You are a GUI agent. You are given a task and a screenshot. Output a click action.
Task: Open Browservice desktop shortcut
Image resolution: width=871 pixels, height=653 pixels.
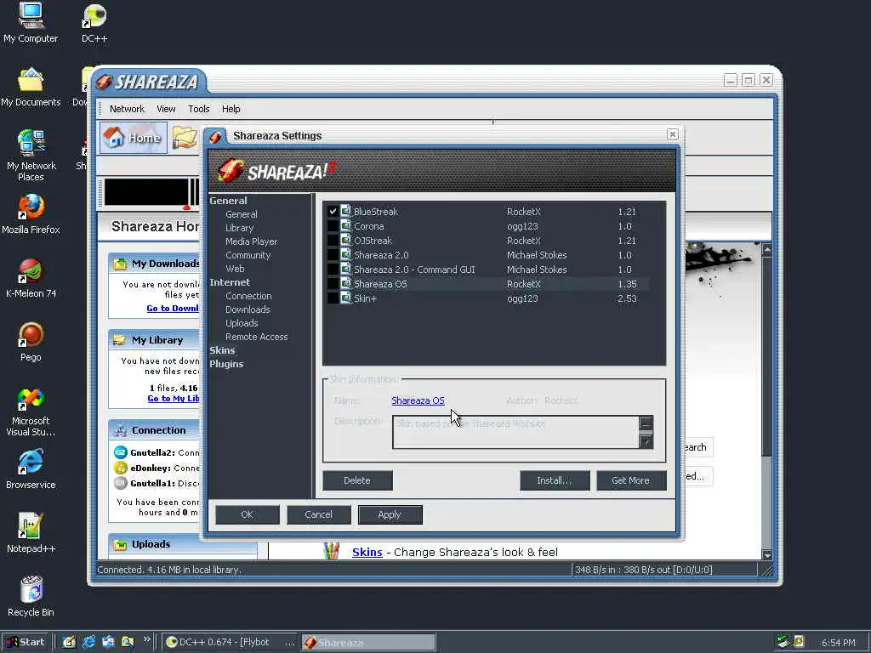click(x=31, y=469)
